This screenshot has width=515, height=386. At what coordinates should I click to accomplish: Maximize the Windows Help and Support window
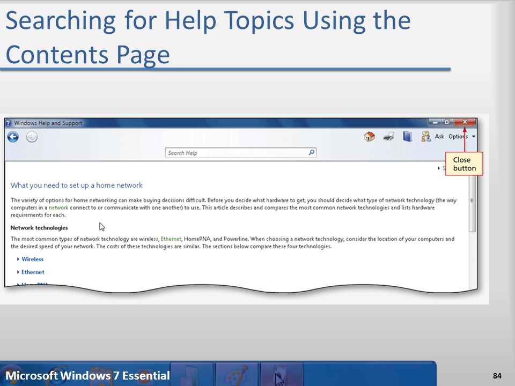click(x=447, y=122)
